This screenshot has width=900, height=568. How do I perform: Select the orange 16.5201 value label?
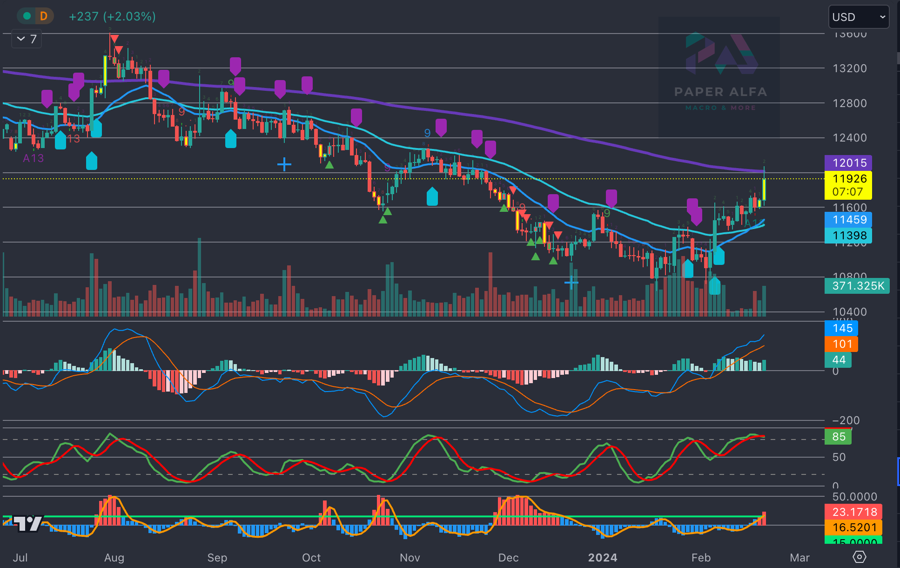[853, 527]
